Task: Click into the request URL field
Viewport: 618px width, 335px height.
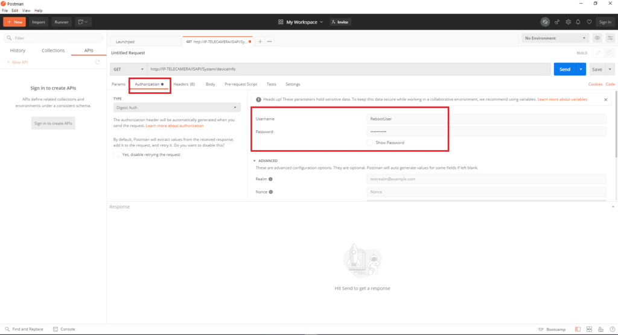Action: tap(349, 69)
